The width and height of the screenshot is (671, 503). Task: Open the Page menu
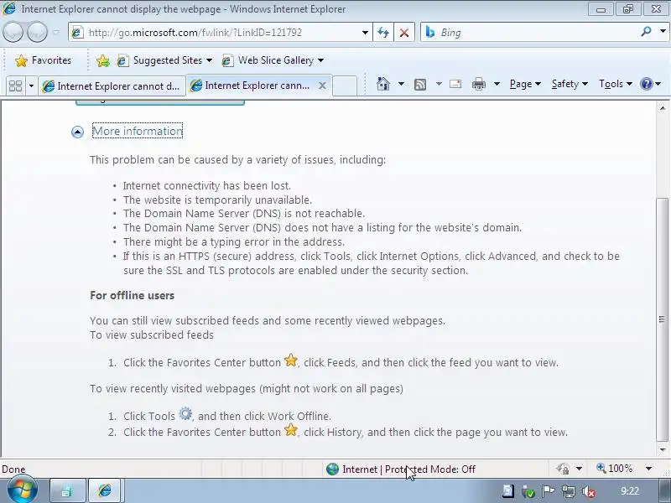pyautogui.click(x=525, y=84)
